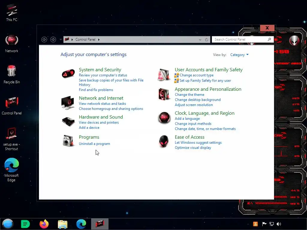Click Uninstall a program link
307x230 pixels.
[94, 144]
